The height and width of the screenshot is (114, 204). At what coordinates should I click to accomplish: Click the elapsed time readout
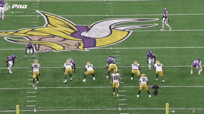coord(10,111)
